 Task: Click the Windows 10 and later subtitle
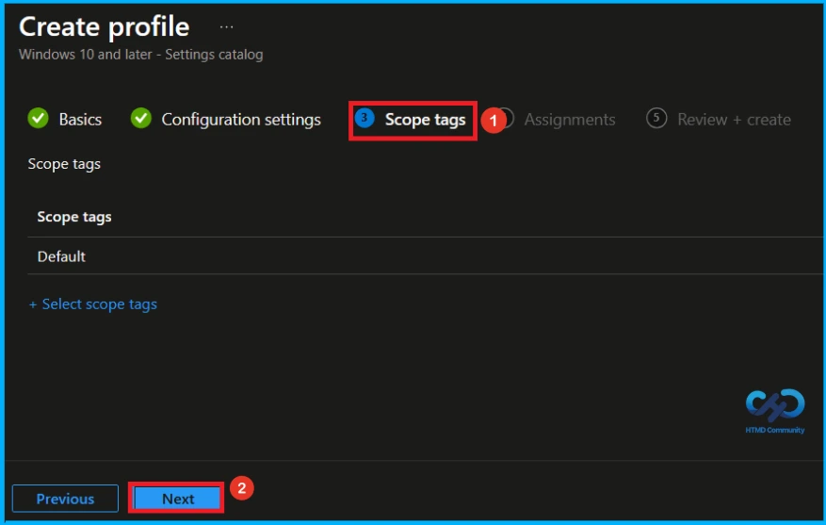click(x=140, y=55)
